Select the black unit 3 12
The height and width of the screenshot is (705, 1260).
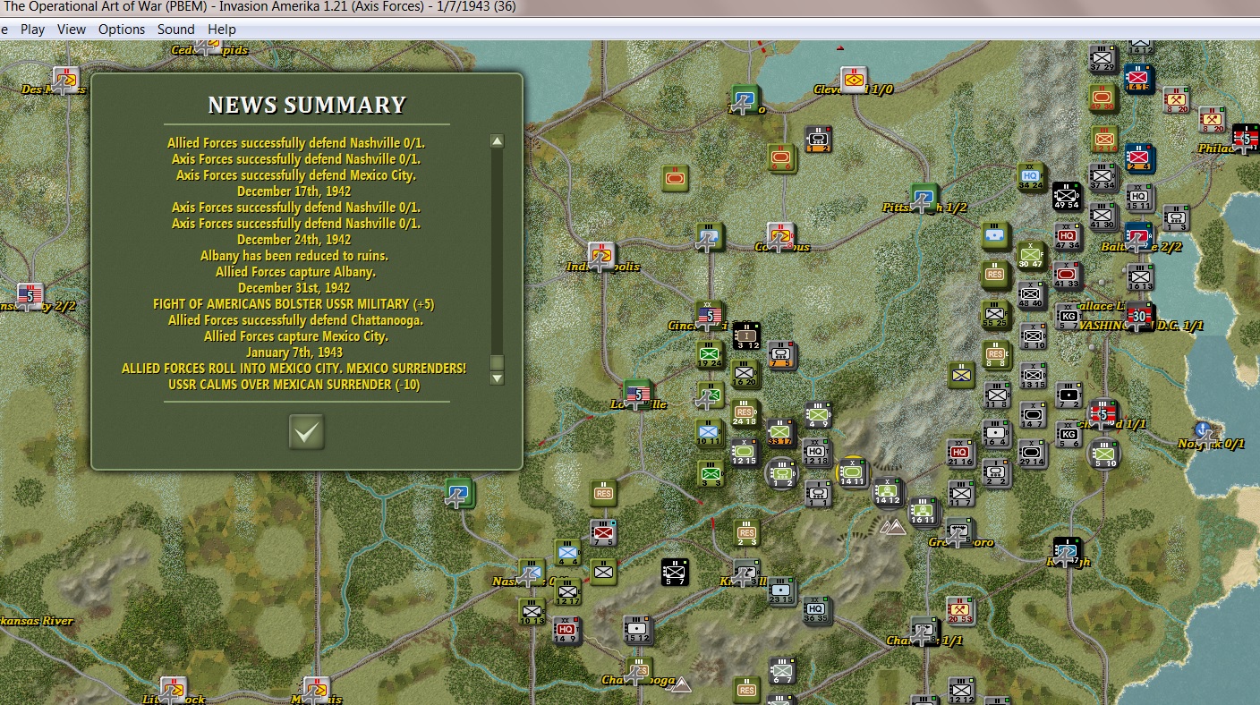tap(746, 336)
